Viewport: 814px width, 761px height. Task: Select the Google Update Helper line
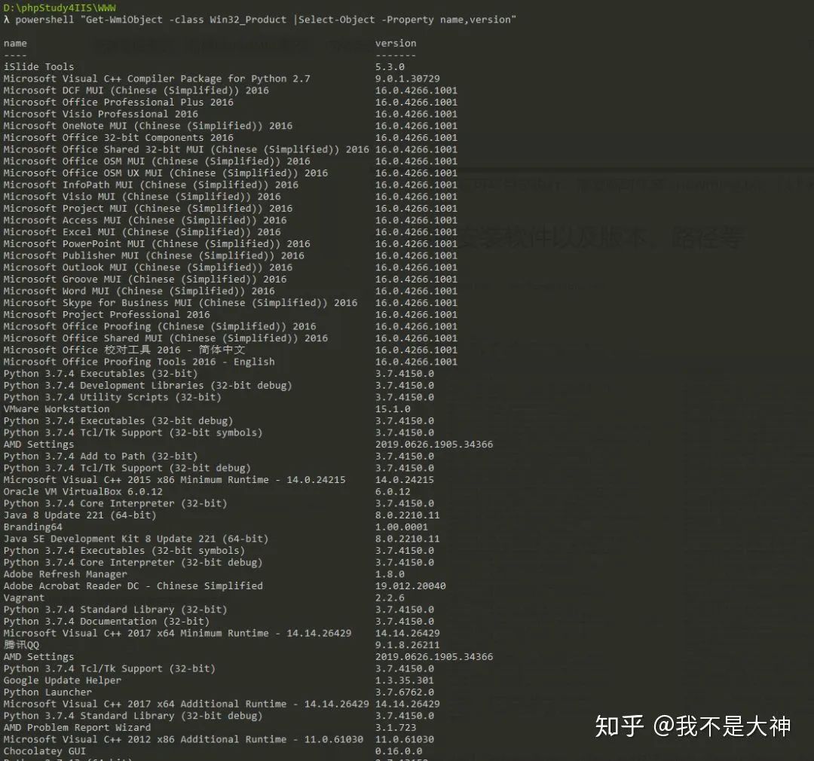point(62,680)
